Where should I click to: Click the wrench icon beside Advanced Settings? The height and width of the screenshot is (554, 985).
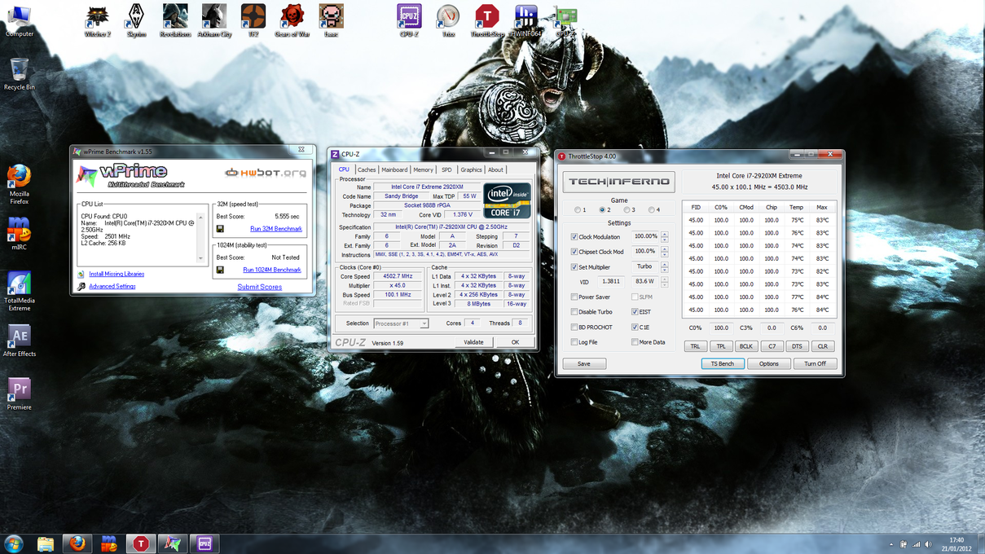coord(81,287)
